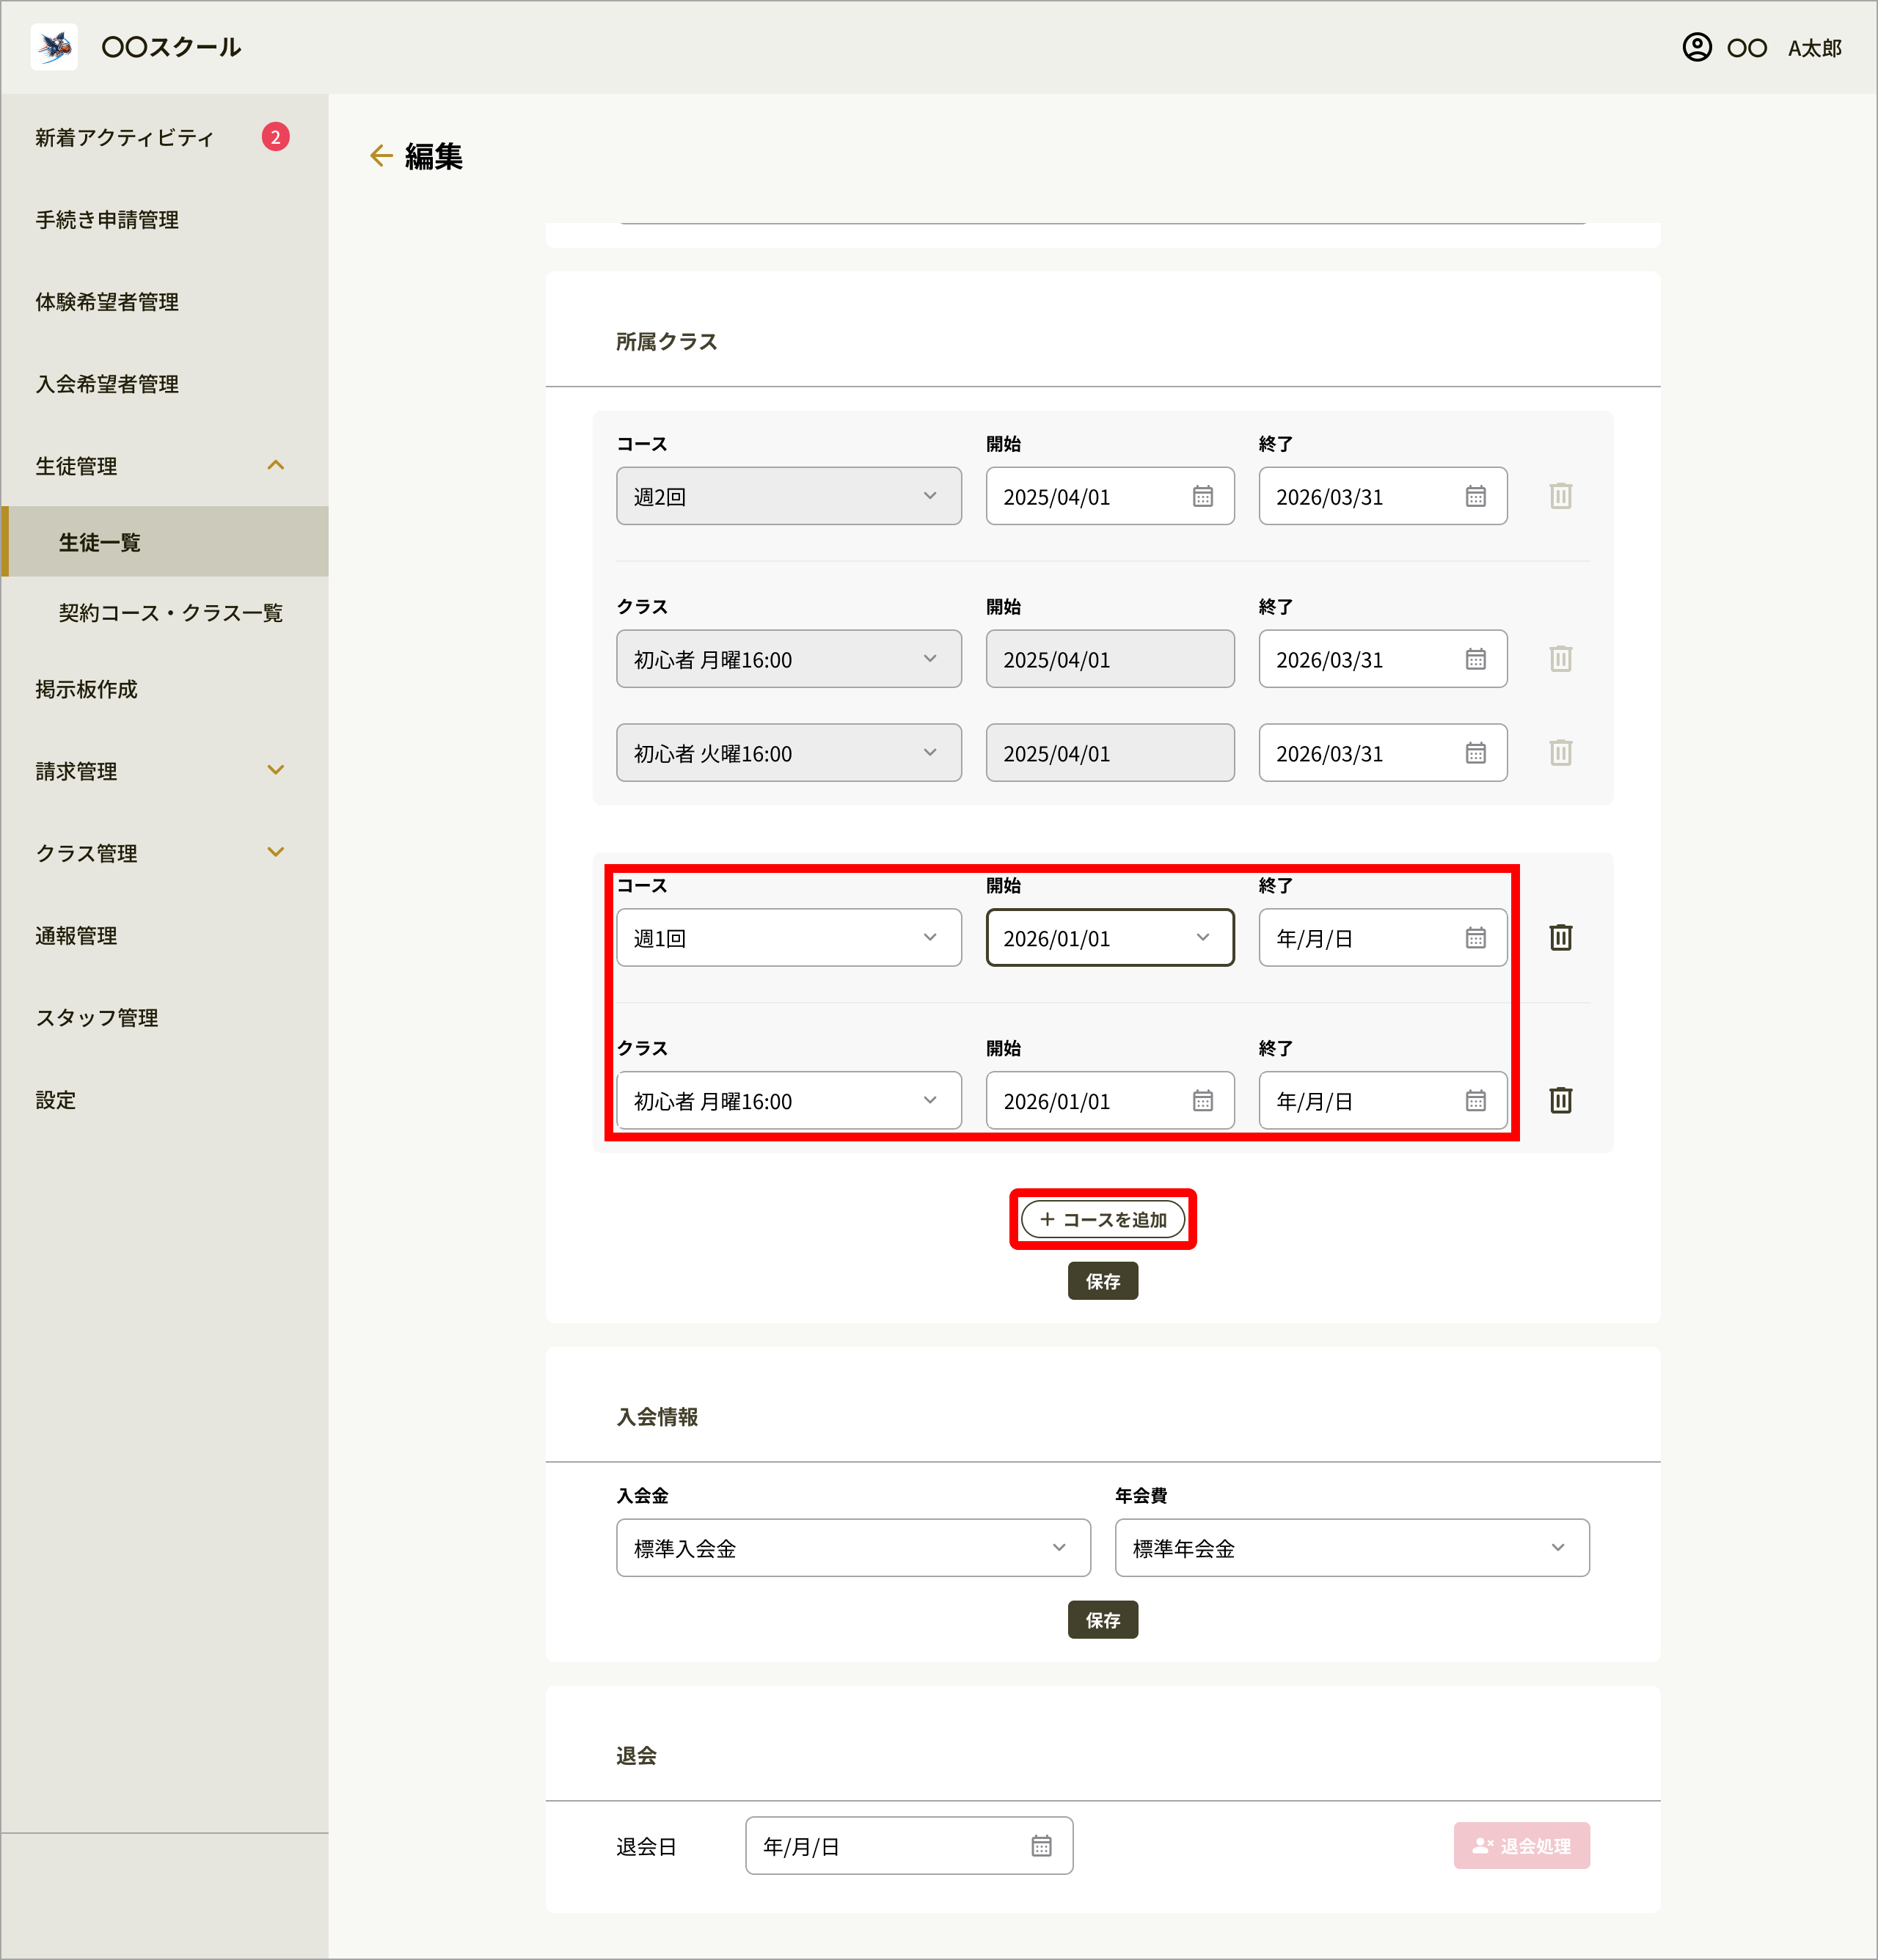Open first 初心者 月曜16:00 class dropdown

point(789,659)
